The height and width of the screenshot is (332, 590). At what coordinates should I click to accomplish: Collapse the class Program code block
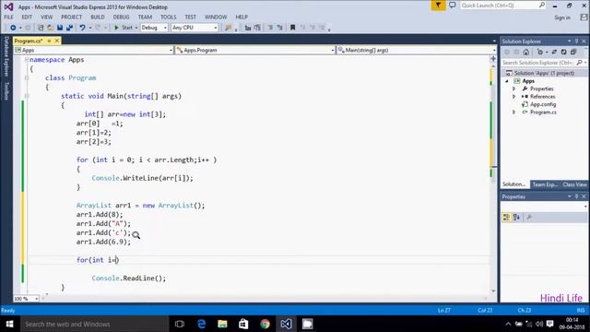click(27, 77)
